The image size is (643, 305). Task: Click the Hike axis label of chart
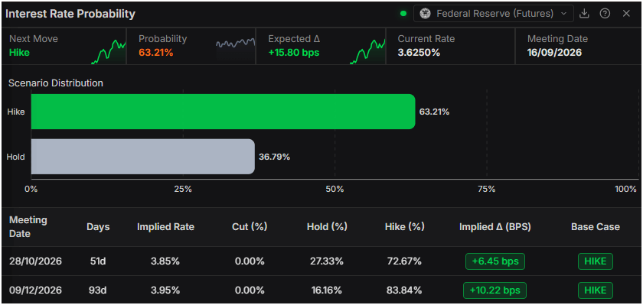[16, 112]
